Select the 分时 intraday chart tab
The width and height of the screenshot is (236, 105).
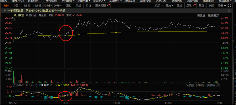pos(6,6)
